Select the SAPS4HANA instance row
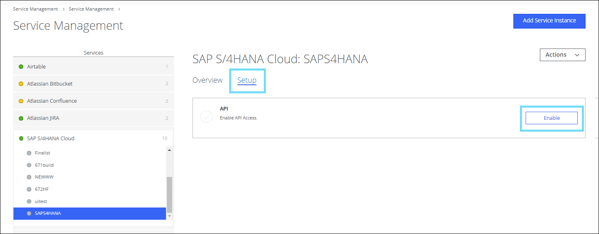Viewport: 599px width, 234px height. tap(90, 213)
